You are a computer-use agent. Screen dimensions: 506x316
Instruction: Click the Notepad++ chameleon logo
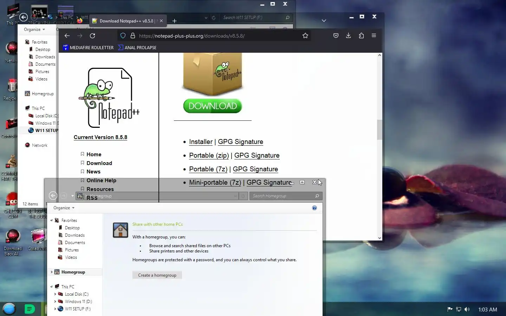pos(109,98)
